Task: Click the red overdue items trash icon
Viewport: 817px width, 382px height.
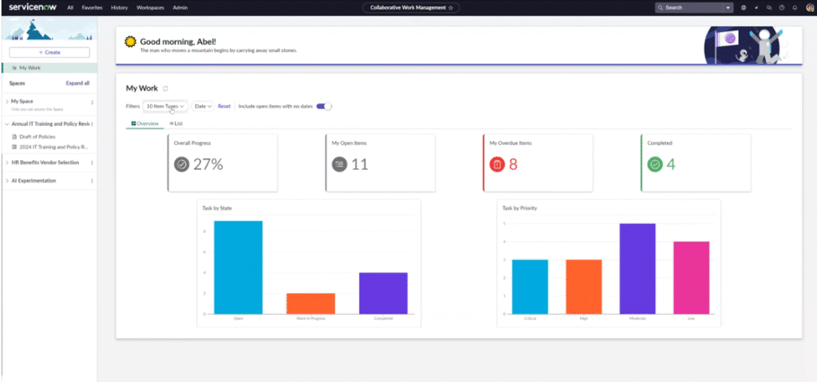Action: click(497, 165)
